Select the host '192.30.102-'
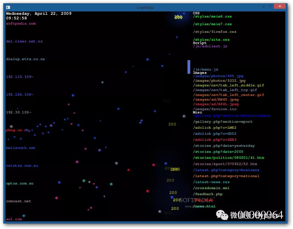The width and height of the screenshot is (293, 229). coord(19,112)
